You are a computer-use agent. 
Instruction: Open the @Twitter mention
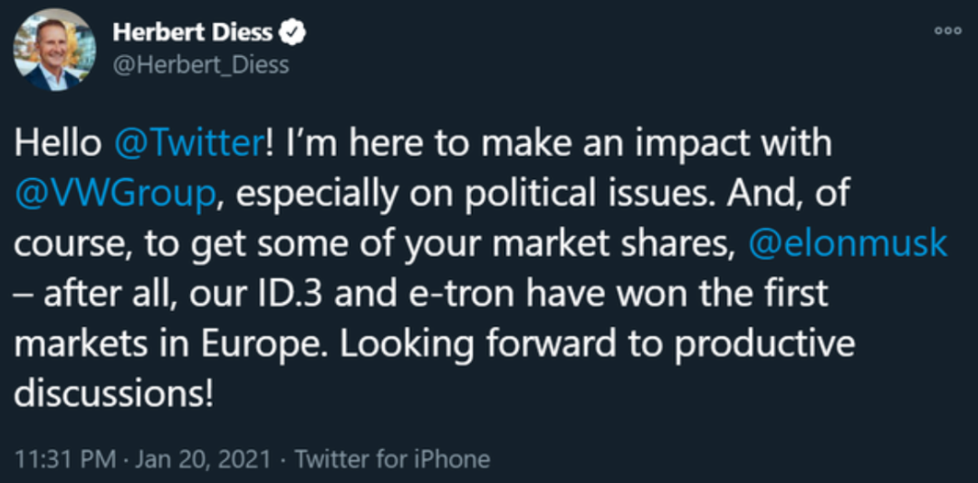189,144
